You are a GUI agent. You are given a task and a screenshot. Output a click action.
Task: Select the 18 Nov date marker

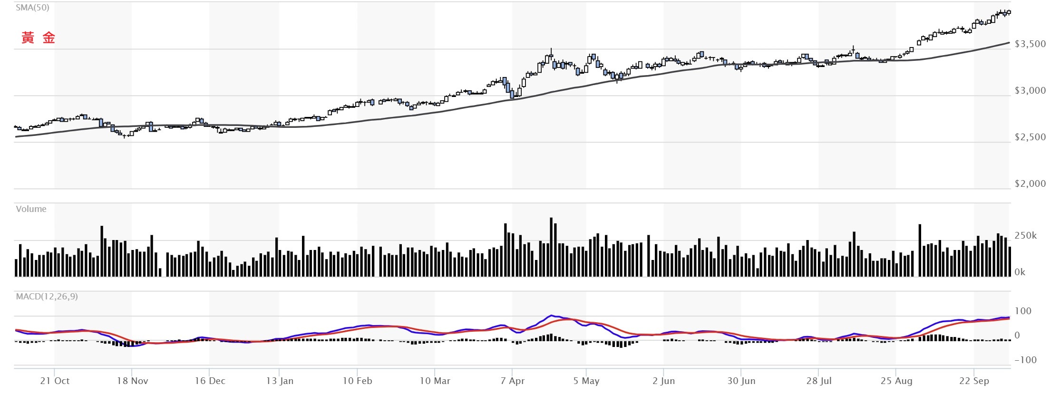point(132,381)
